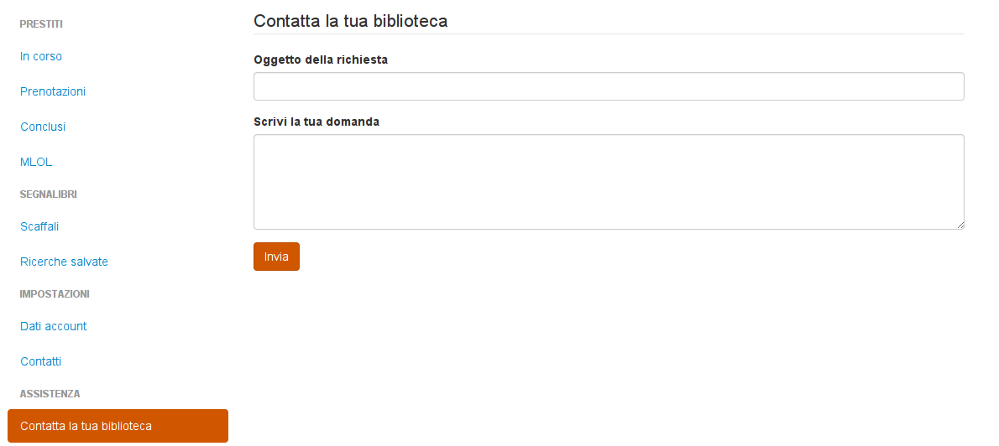Image resolution: width=999 pixels, height=446 pixels.
Task: Open the In corso loans page
Action: tap(41, 56)
